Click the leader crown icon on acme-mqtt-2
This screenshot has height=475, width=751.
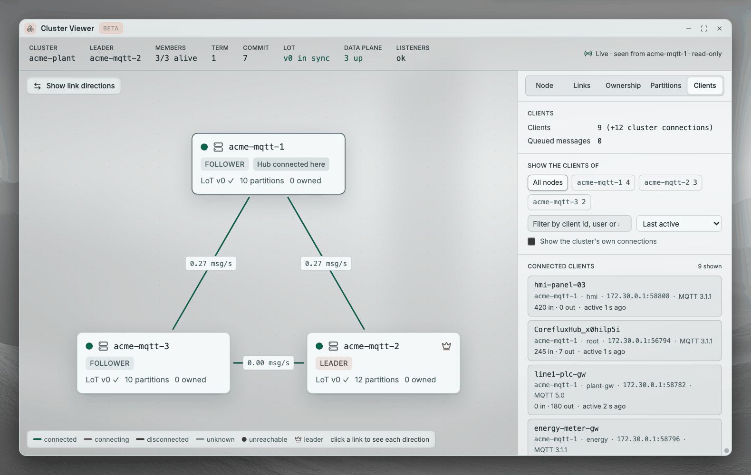(446, 346)
